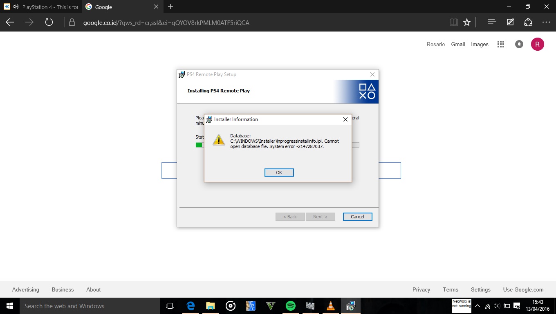Image resolution: width=556 pixels, height=314 pixels.
Task: Click the padlock security icon
Action: click(72, 22)
